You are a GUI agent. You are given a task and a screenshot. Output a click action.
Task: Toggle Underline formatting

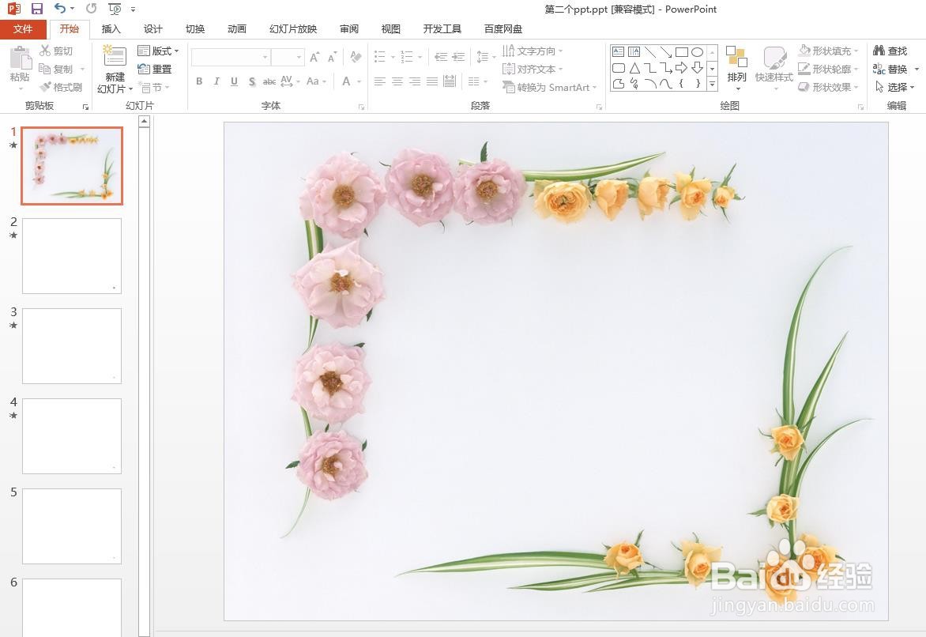[x=235, y=81]
